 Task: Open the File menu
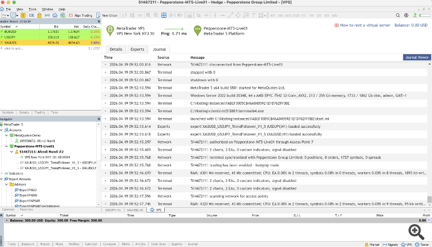point(9,9)
